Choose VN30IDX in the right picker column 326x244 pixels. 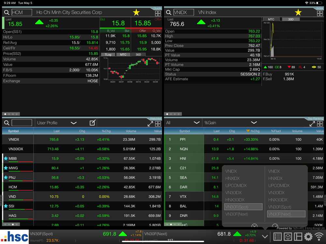276,193
